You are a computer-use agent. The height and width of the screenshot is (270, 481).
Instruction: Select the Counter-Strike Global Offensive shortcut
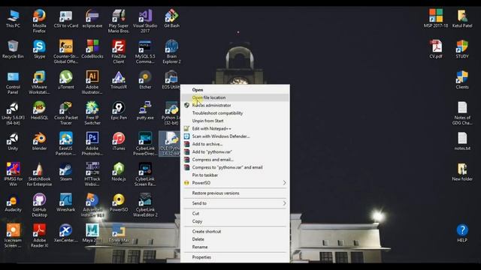pyautogui.click(x=65, y=52)
